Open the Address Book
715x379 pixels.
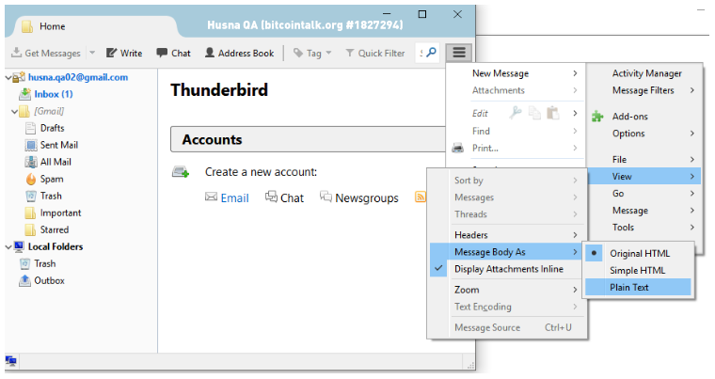point(239,53)
